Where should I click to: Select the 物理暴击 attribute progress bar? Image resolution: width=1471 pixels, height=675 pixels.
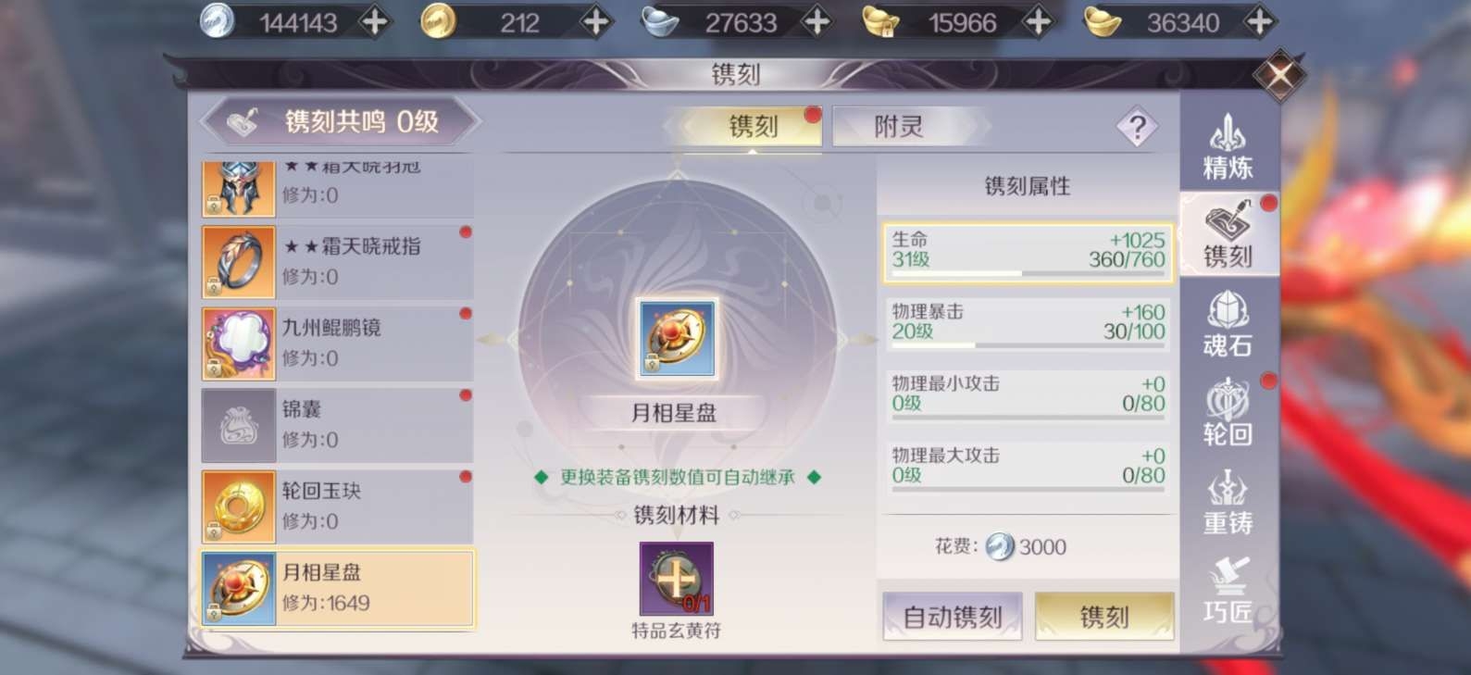[1028, 345]
